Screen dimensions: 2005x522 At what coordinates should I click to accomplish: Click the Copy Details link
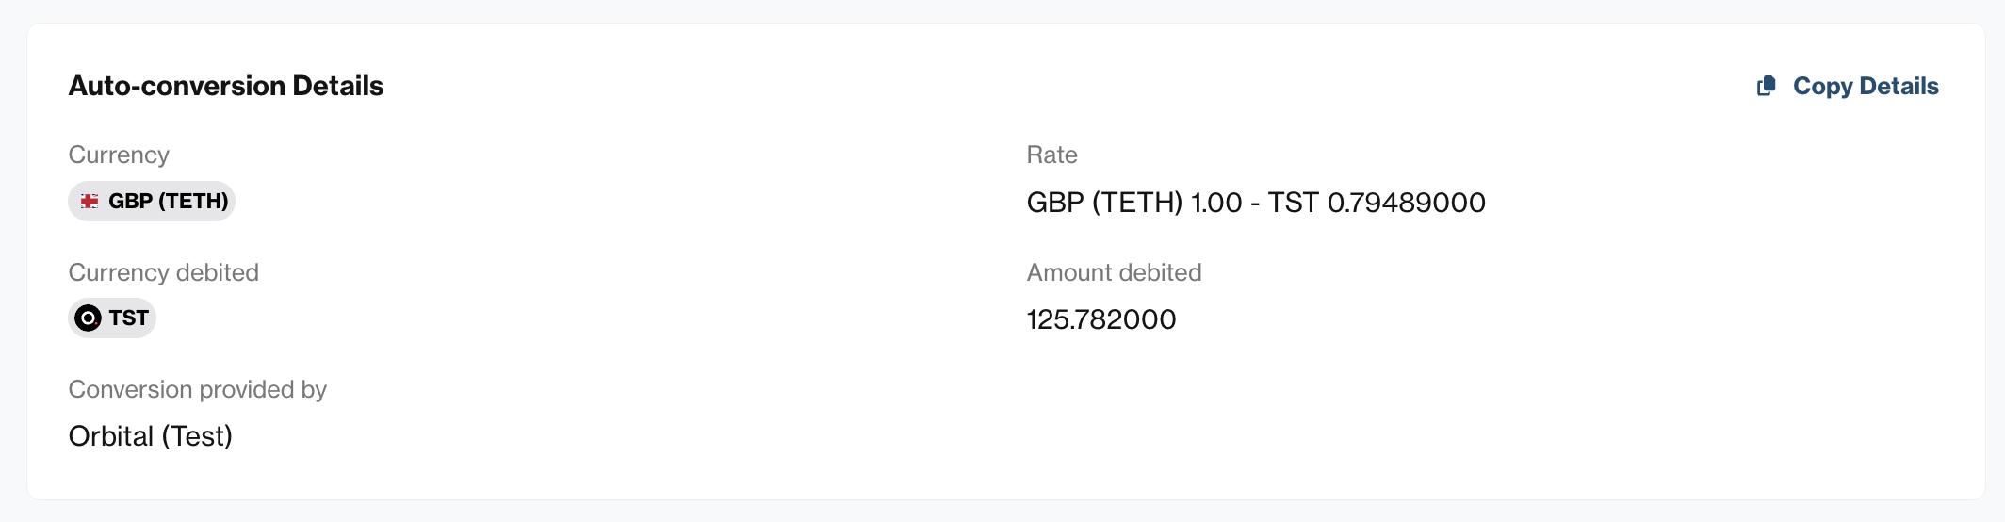coord(1848,86)
